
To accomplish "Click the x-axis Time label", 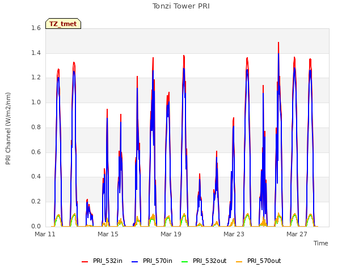I will click(x=321, y=243).
